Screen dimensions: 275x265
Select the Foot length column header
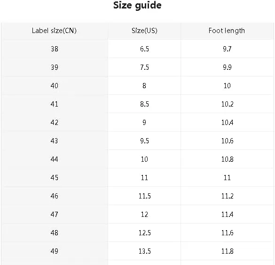(x=227, y=31)
